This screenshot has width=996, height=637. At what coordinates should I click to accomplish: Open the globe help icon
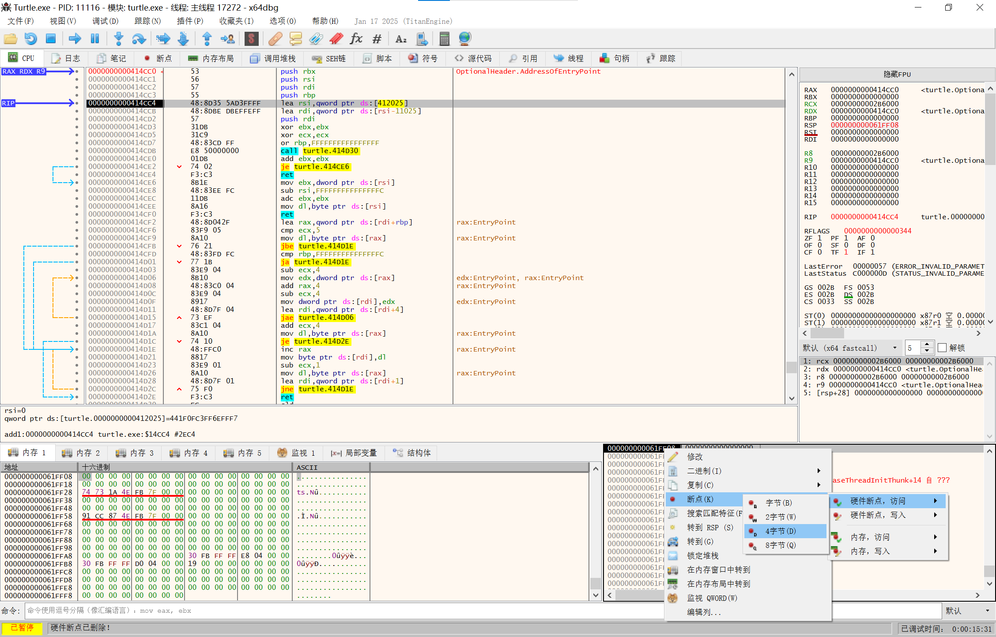click(x=465, y=39)
